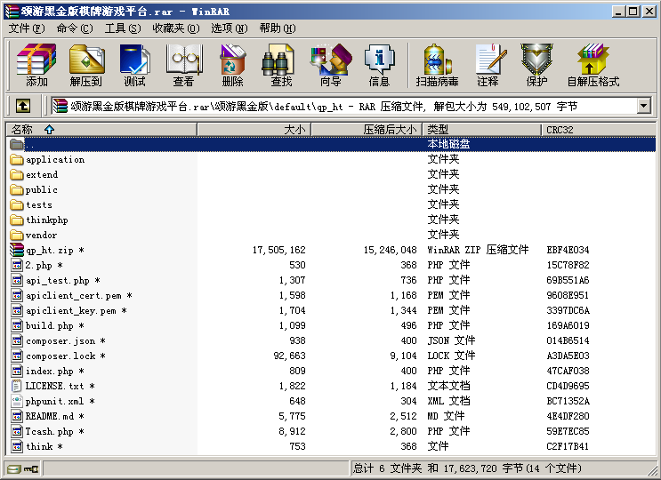Select the composer.lock file row
Image resolution: width=661 pixels, height=480 pixels.
60,356
